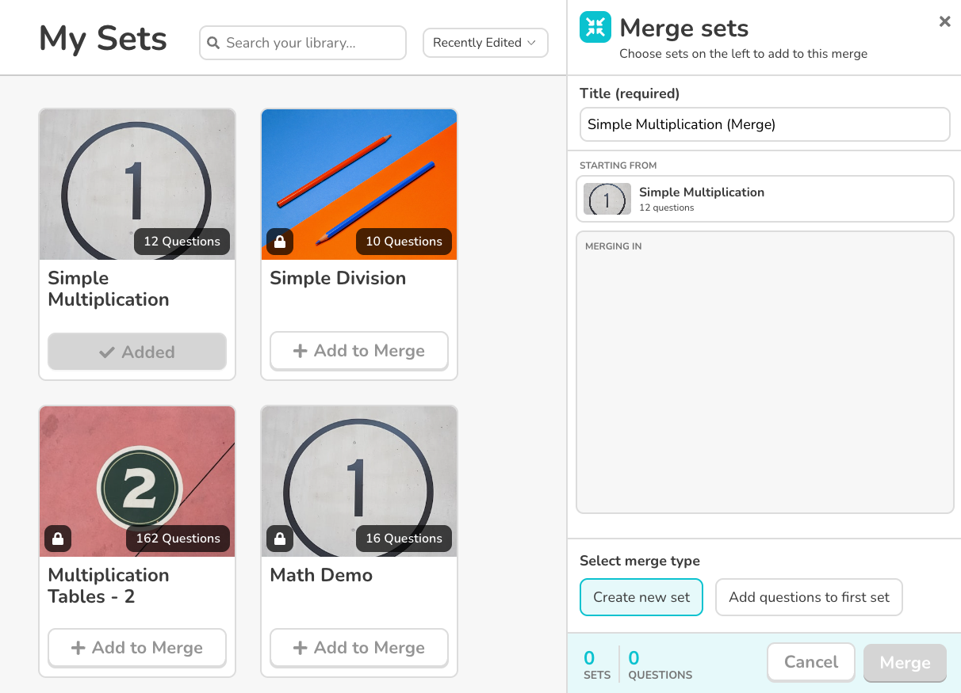Focus the Search your library field
961x693 pixels.
tap(303, 43)
